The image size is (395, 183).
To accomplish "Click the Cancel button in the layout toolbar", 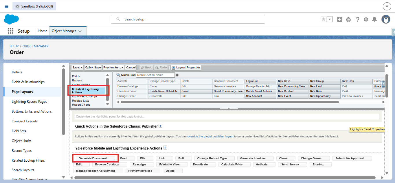I will (x=131, y=68).
